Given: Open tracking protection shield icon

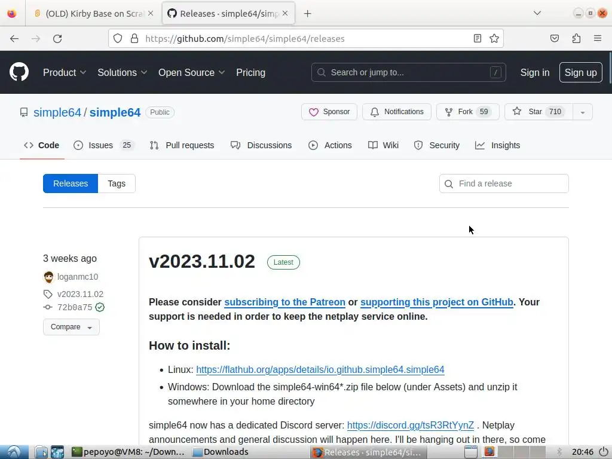Looking at the screenshot, I should pos(118,38).
